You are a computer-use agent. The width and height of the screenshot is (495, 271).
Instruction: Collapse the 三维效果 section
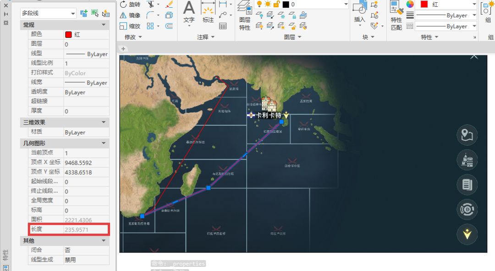[103, 122]
